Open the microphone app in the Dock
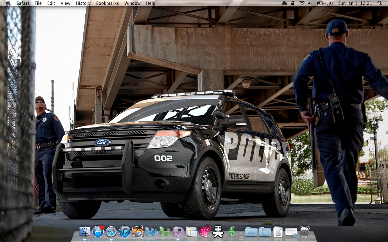 coord(218,231)
